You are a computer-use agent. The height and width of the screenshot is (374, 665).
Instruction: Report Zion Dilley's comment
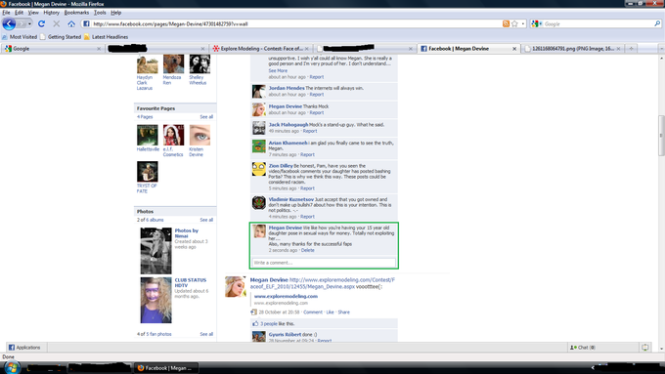(x=307, y=188)
